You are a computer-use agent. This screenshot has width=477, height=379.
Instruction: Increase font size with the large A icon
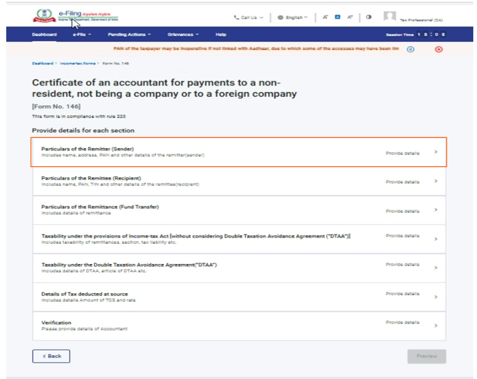(x=350, y=18)
